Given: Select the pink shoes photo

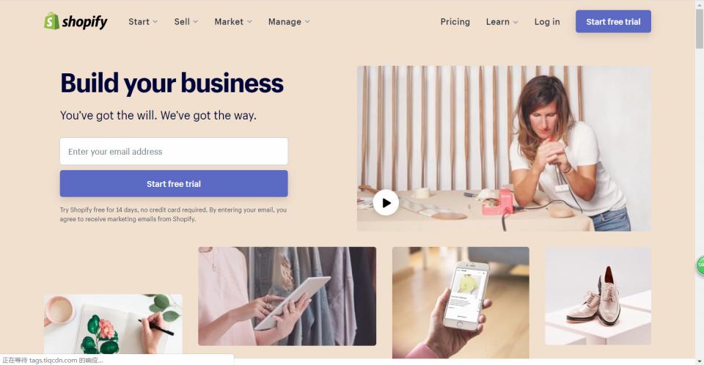Looking at the screenshot, I should click(x=598, y=296).
